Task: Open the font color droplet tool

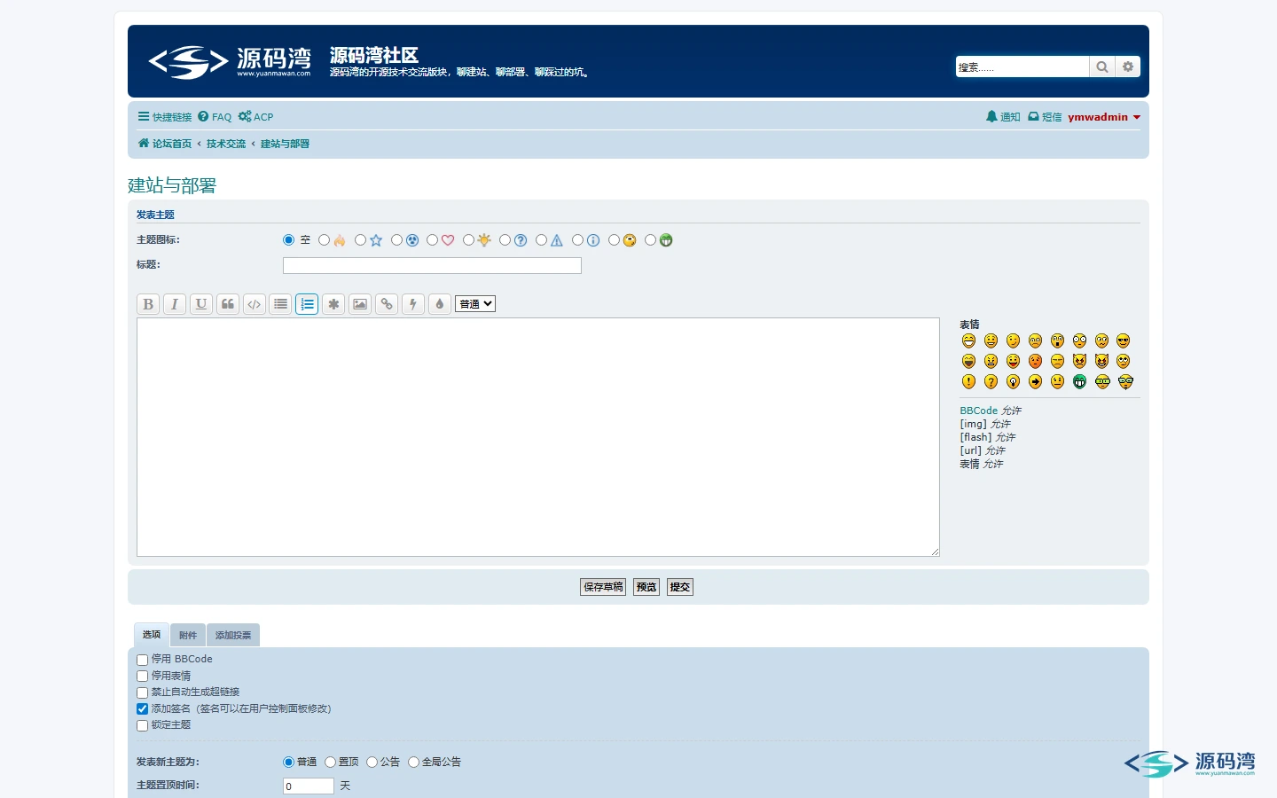Action: [440, 304]
